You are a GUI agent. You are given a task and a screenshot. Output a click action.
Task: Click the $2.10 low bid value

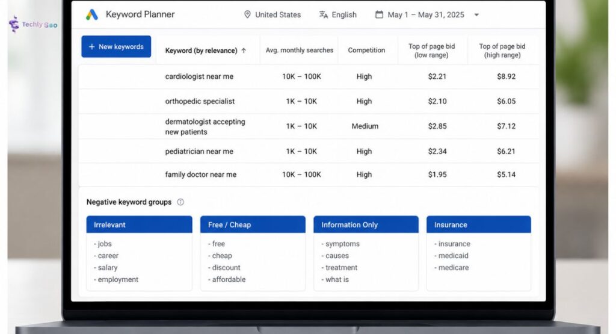[x=437, y=101]
